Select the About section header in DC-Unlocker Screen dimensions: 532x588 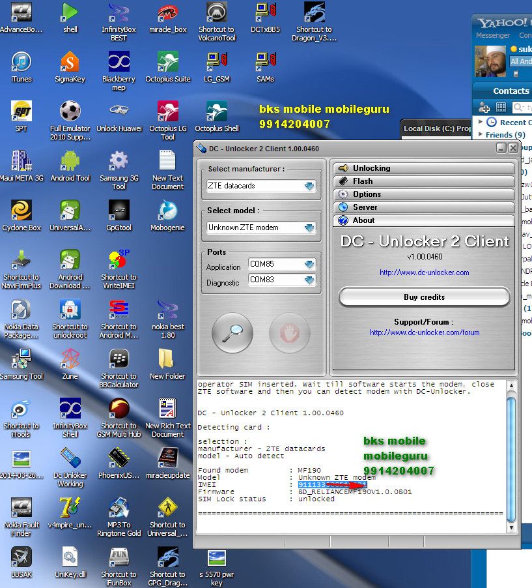coord(424,220)
